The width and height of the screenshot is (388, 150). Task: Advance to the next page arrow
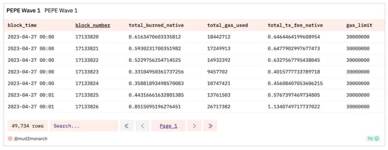194,126
